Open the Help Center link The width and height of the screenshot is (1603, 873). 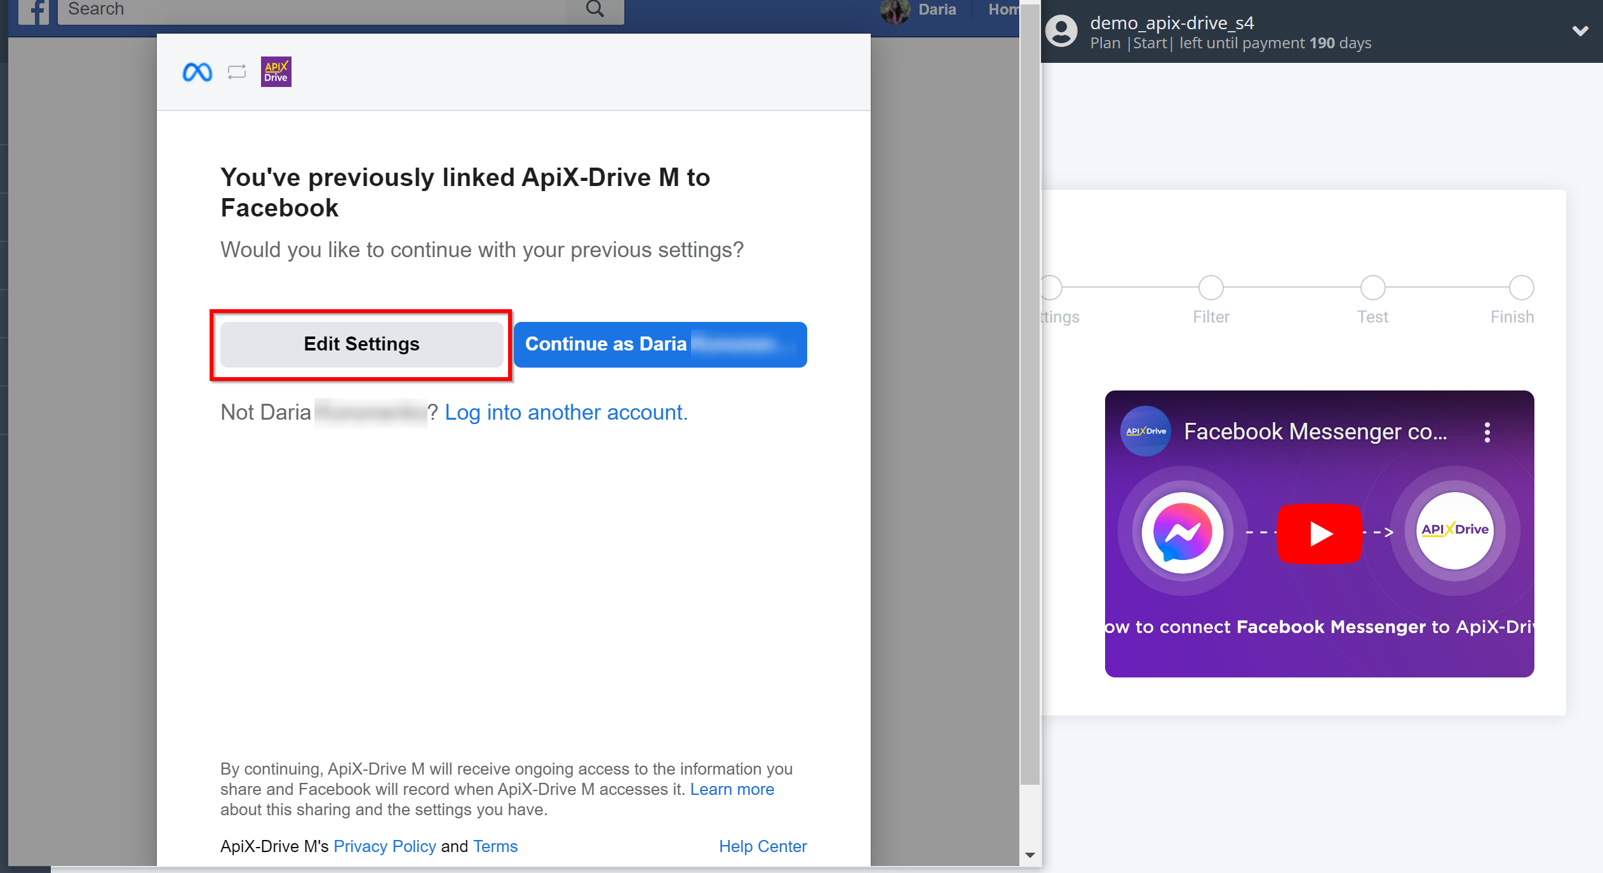[763, 846]
